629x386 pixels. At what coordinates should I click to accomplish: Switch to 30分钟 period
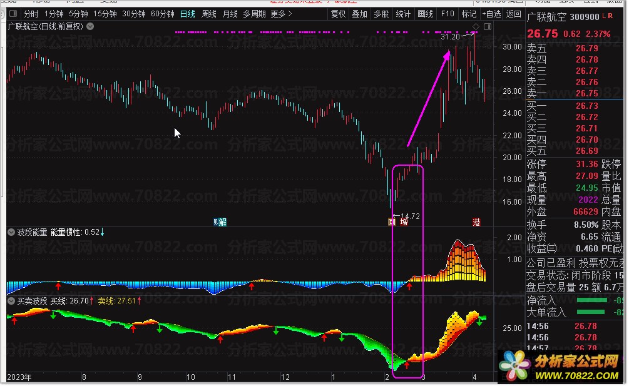tap(133, 14)
